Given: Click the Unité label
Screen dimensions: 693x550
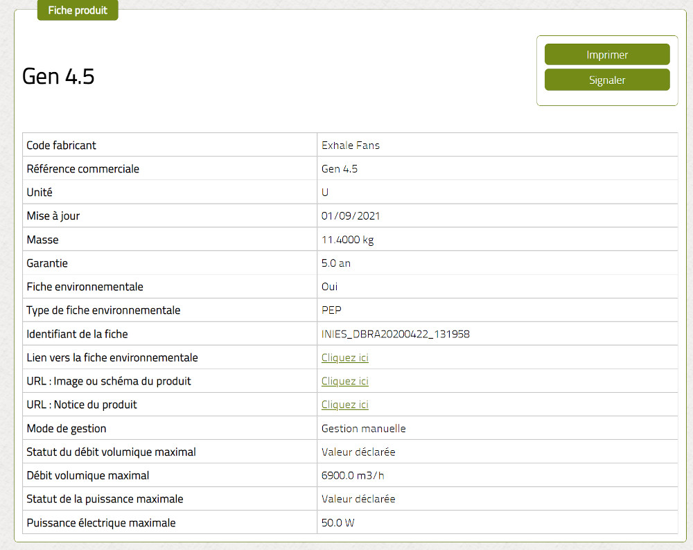Looking at the screenshot, I should 40,192.
